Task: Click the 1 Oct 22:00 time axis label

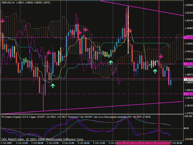Action: [x=22, y=143]
